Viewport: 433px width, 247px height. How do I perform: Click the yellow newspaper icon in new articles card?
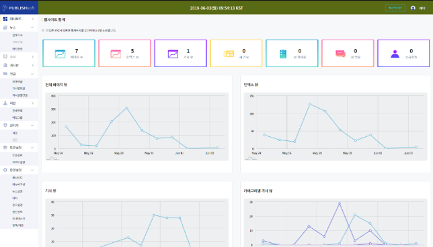pyautogui.click(x=229, y=54)
